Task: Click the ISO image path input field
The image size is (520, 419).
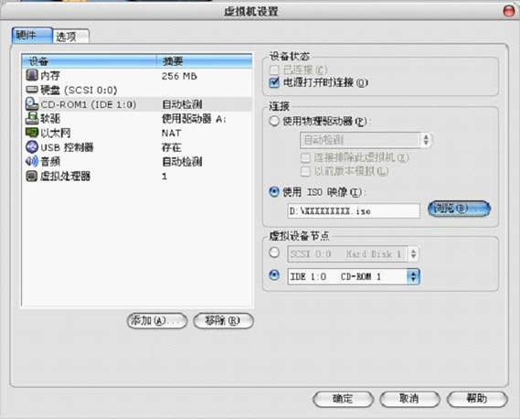Action: point(354,210)
